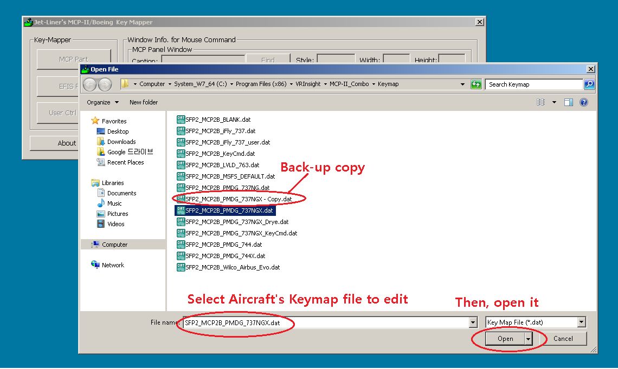Select SFP2_MCP2B_PMDG_737NGX - Copy.dat file
Screen dimensions: 618x369
pos(234,199)
